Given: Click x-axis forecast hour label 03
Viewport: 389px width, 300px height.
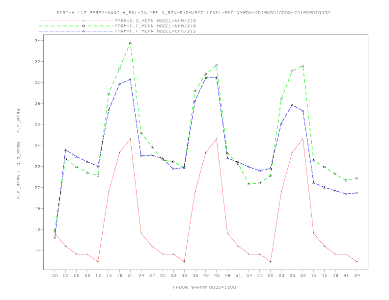Looking at the screenshot, I should [65, 275].
